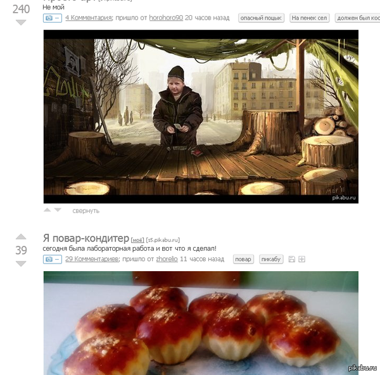Click the pastry buns photo thumbnail

201,323
